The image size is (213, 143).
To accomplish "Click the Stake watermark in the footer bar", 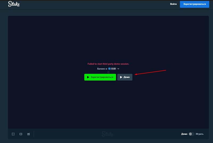I will pos(107,134).
